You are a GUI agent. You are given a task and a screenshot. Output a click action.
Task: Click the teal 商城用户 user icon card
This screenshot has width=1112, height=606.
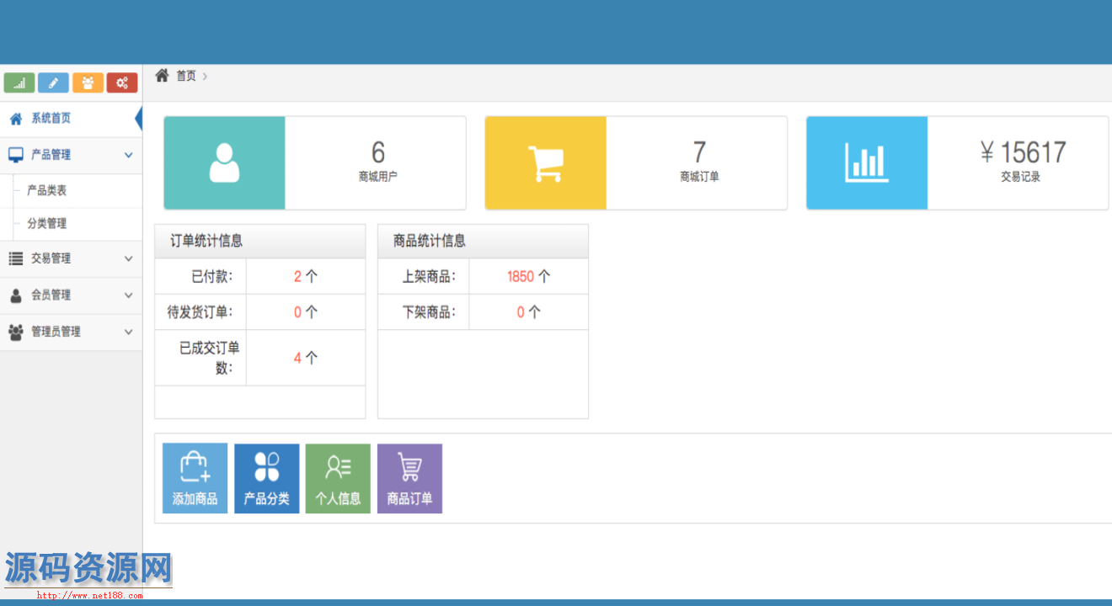224,163
